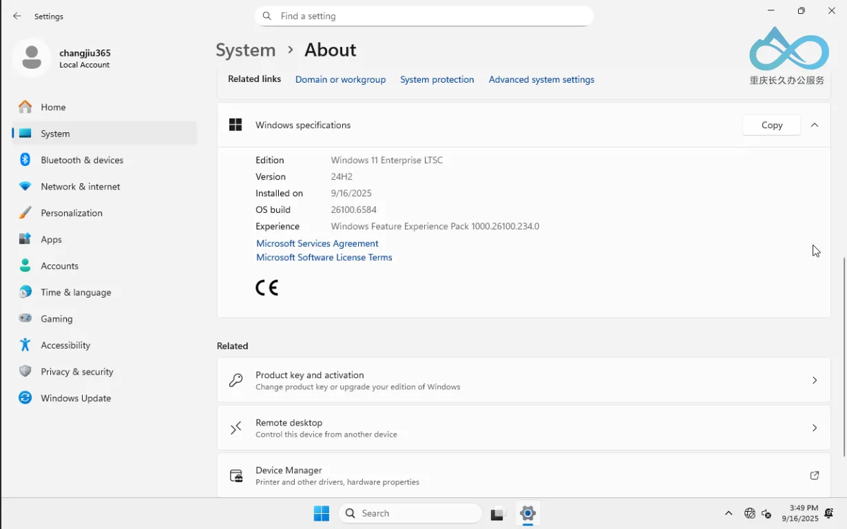Collapse the Windows specifications section
This screenshot has height=529, width=847.
click(815, 125)
